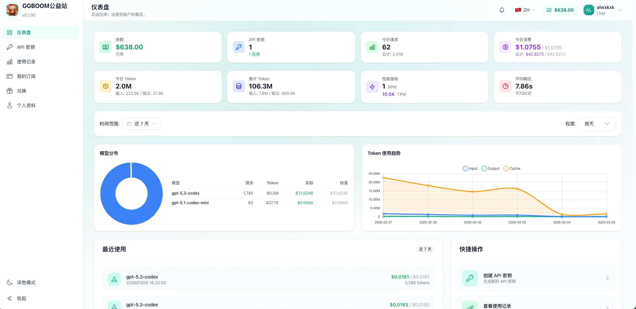Click the purple dollar spending icon

(505, 47)
